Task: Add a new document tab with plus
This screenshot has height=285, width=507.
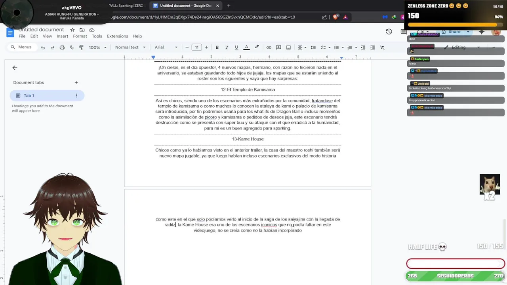Action: click(x=76, y=82)
